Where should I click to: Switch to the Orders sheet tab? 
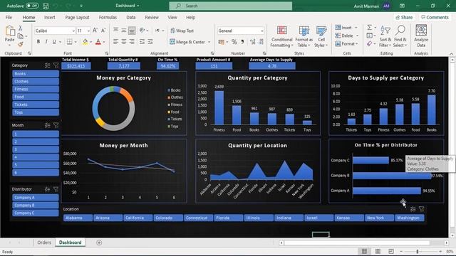point(44,242)
